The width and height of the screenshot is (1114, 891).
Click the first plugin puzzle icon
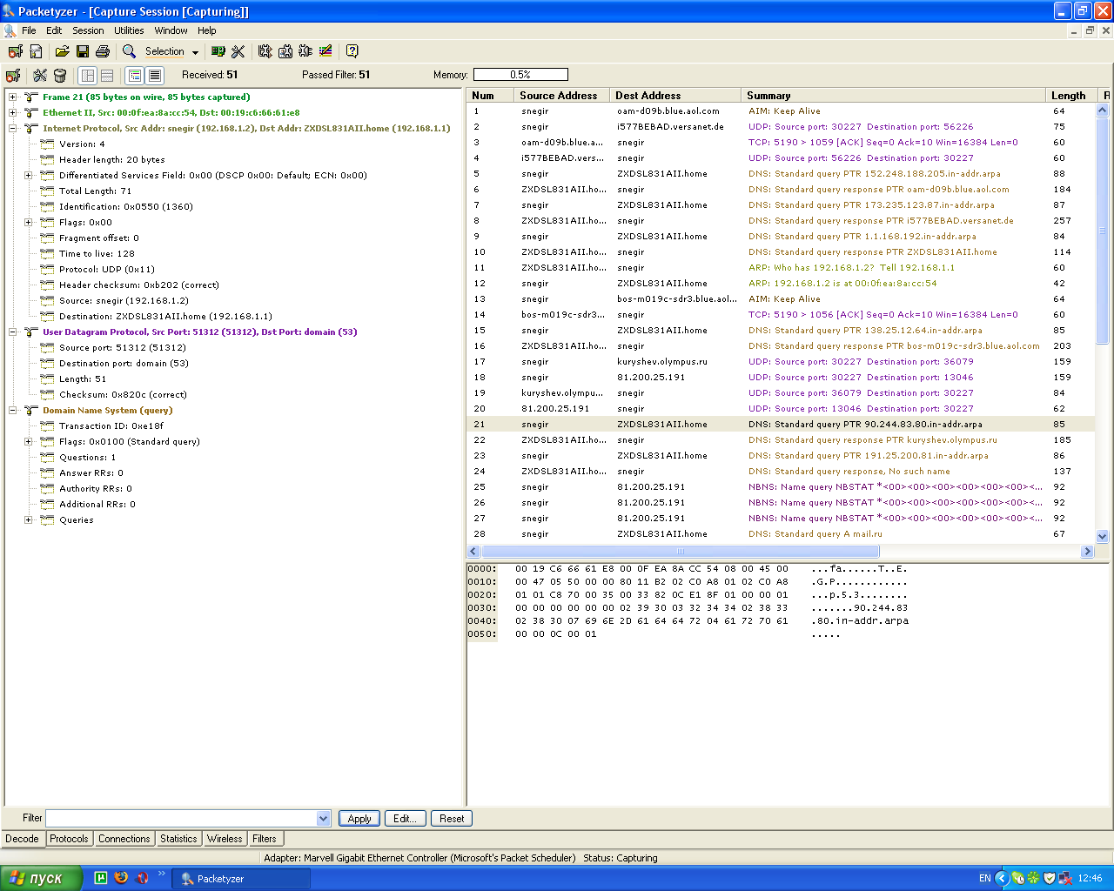[265, 51]
